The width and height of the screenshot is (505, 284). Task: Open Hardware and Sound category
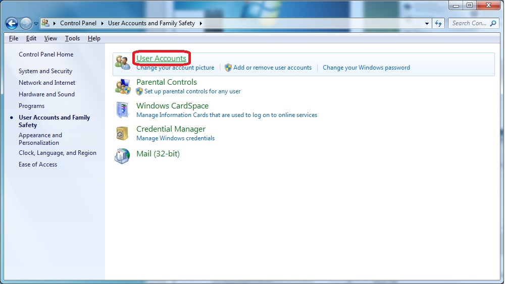click(x=46, y=94)
